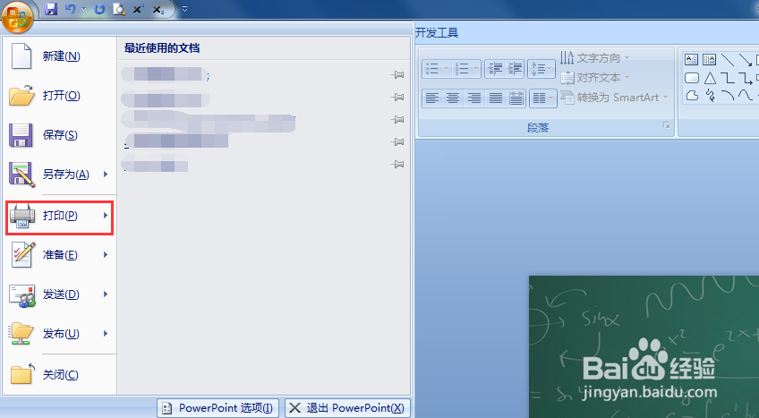Open the 段落 dialog launcher
This screenshot has height=418, width=759.
coord(667,126)
